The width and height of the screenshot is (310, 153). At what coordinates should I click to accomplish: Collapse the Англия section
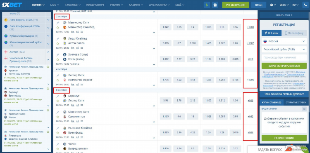(48, 52)
